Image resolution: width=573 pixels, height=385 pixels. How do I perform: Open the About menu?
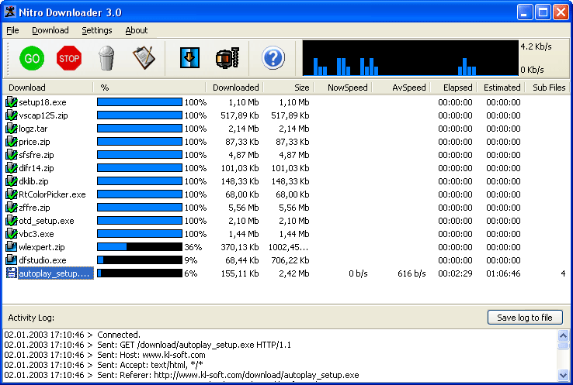pos(137,30)
